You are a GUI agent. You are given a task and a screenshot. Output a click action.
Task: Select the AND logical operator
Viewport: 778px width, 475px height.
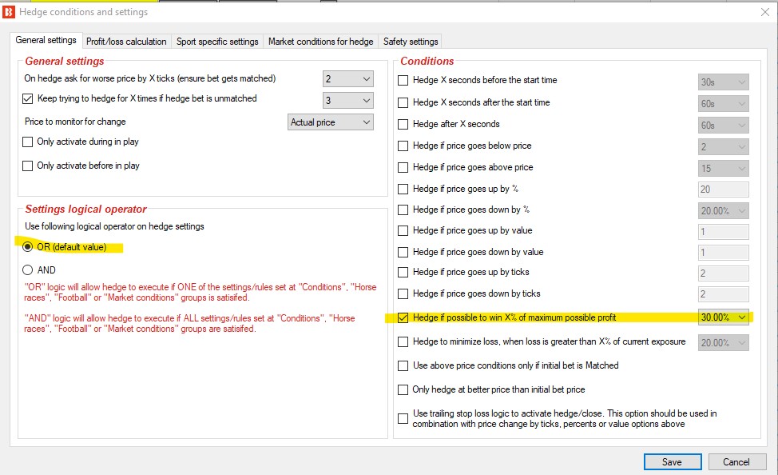click(28, 269)
